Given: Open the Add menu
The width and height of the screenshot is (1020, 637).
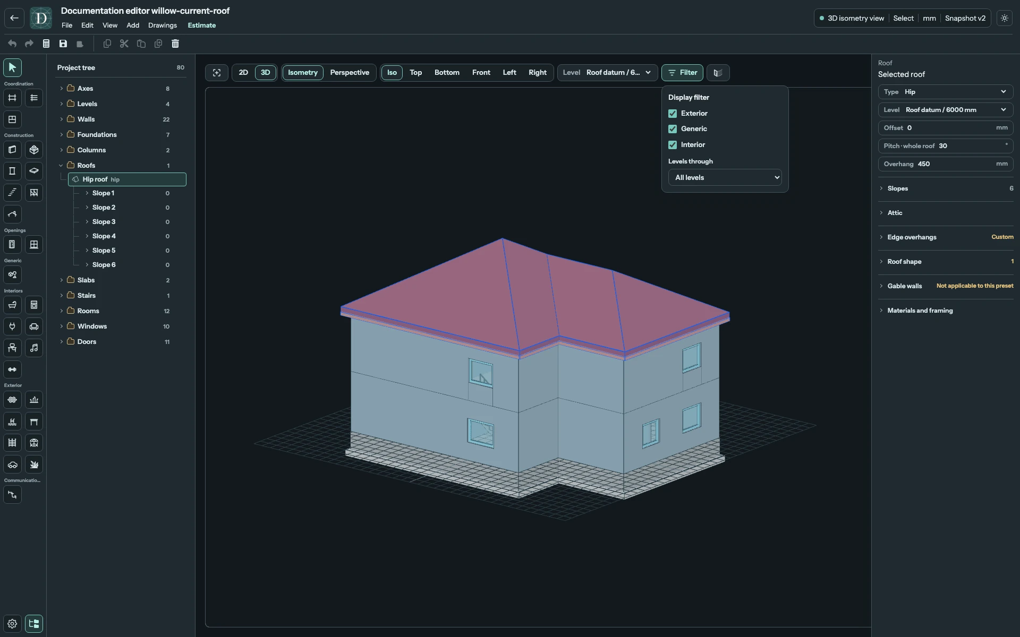Looking at the screenshot, I should [133, 25].
